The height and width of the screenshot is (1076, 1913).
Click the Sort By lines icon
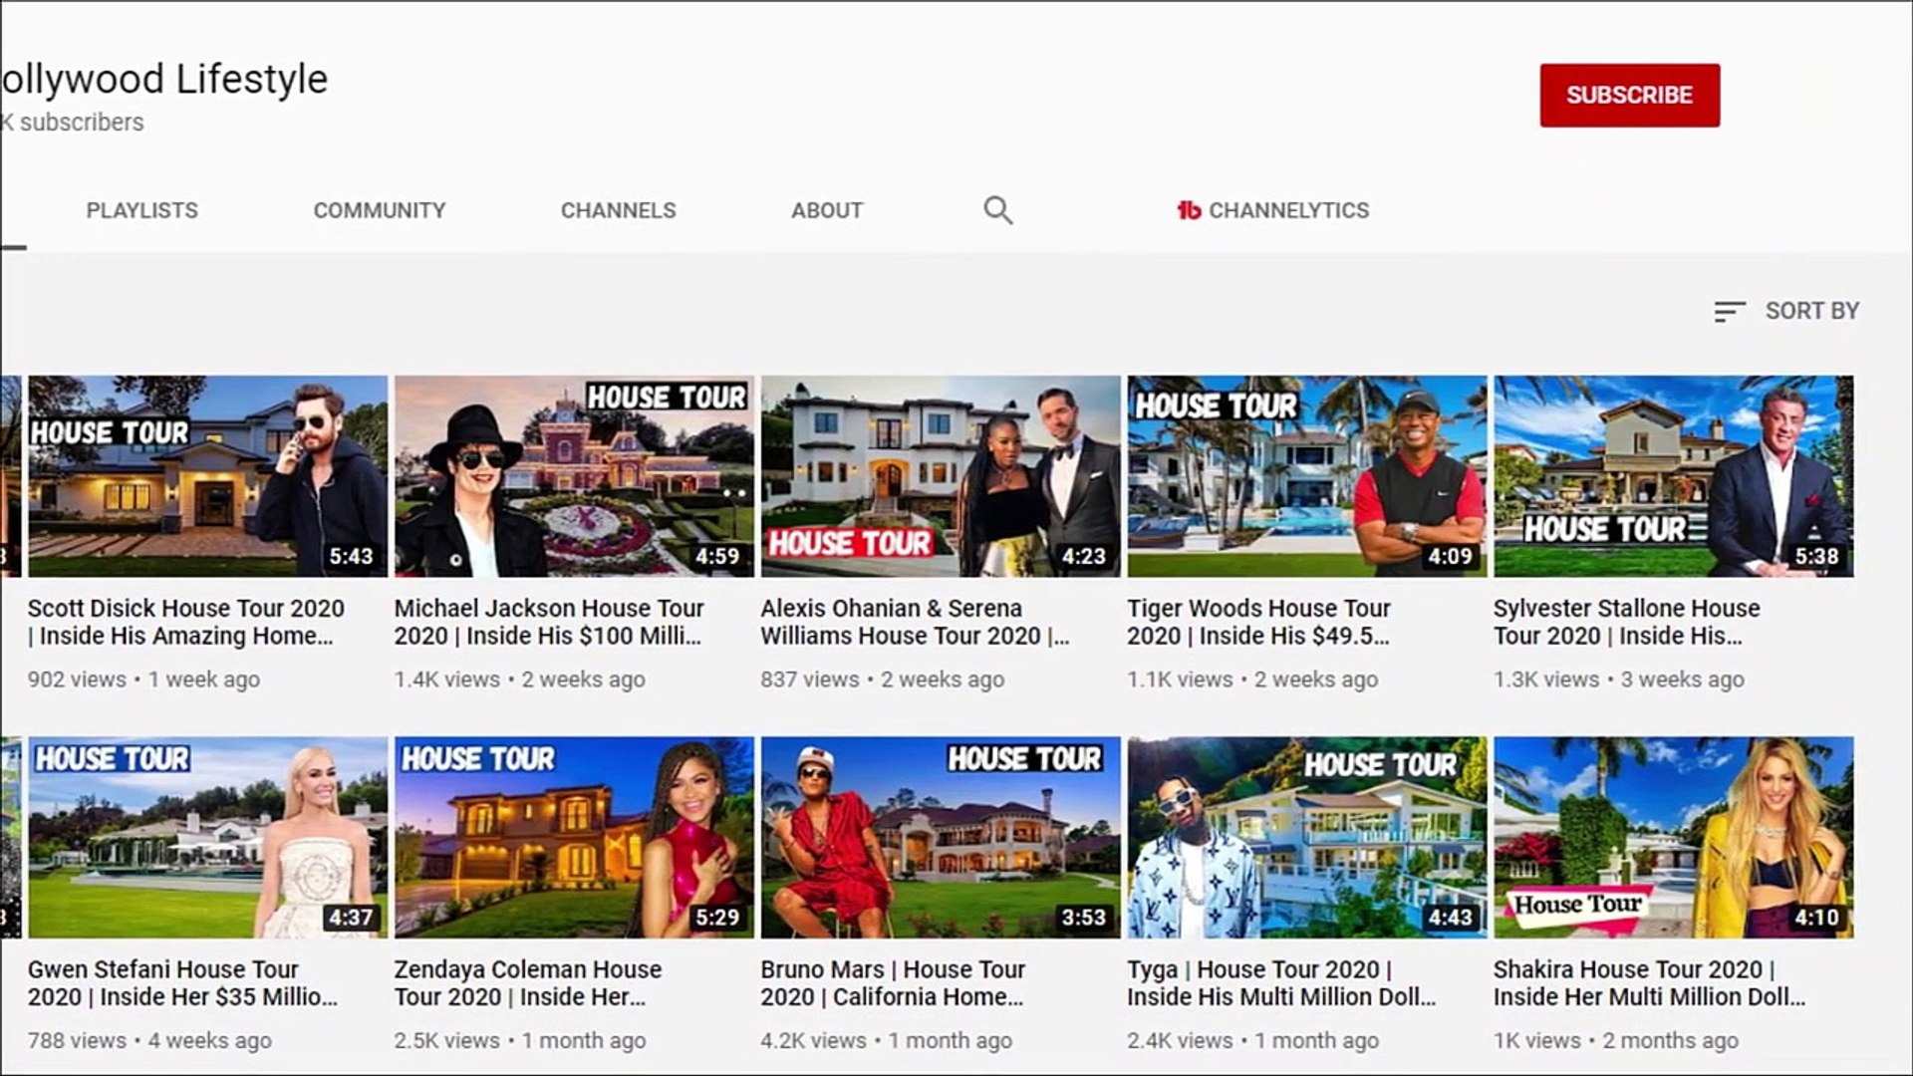click(x=1729, y=312)
